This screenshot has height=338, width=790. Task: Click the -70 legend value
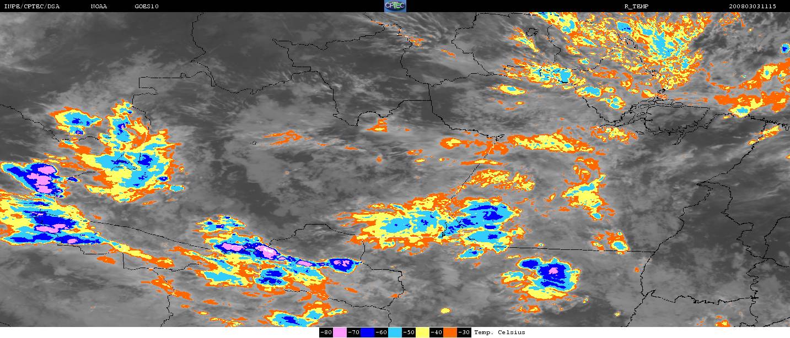click(353, 332)
